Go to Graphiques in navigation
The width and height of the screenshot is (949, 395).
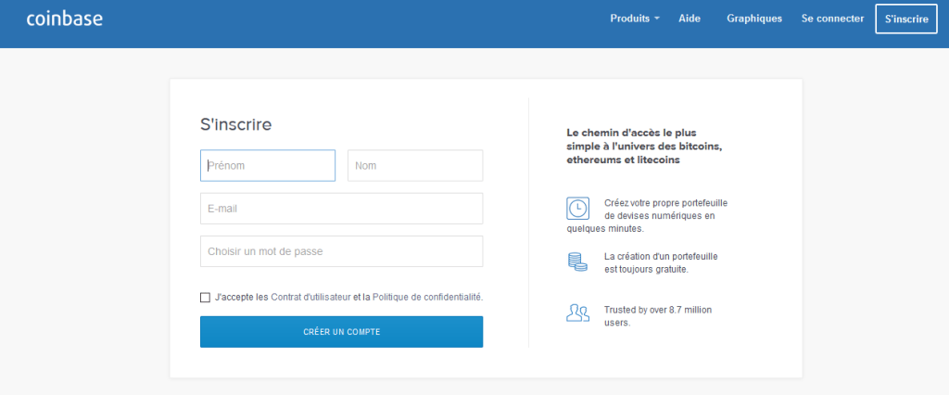(754, 19)
